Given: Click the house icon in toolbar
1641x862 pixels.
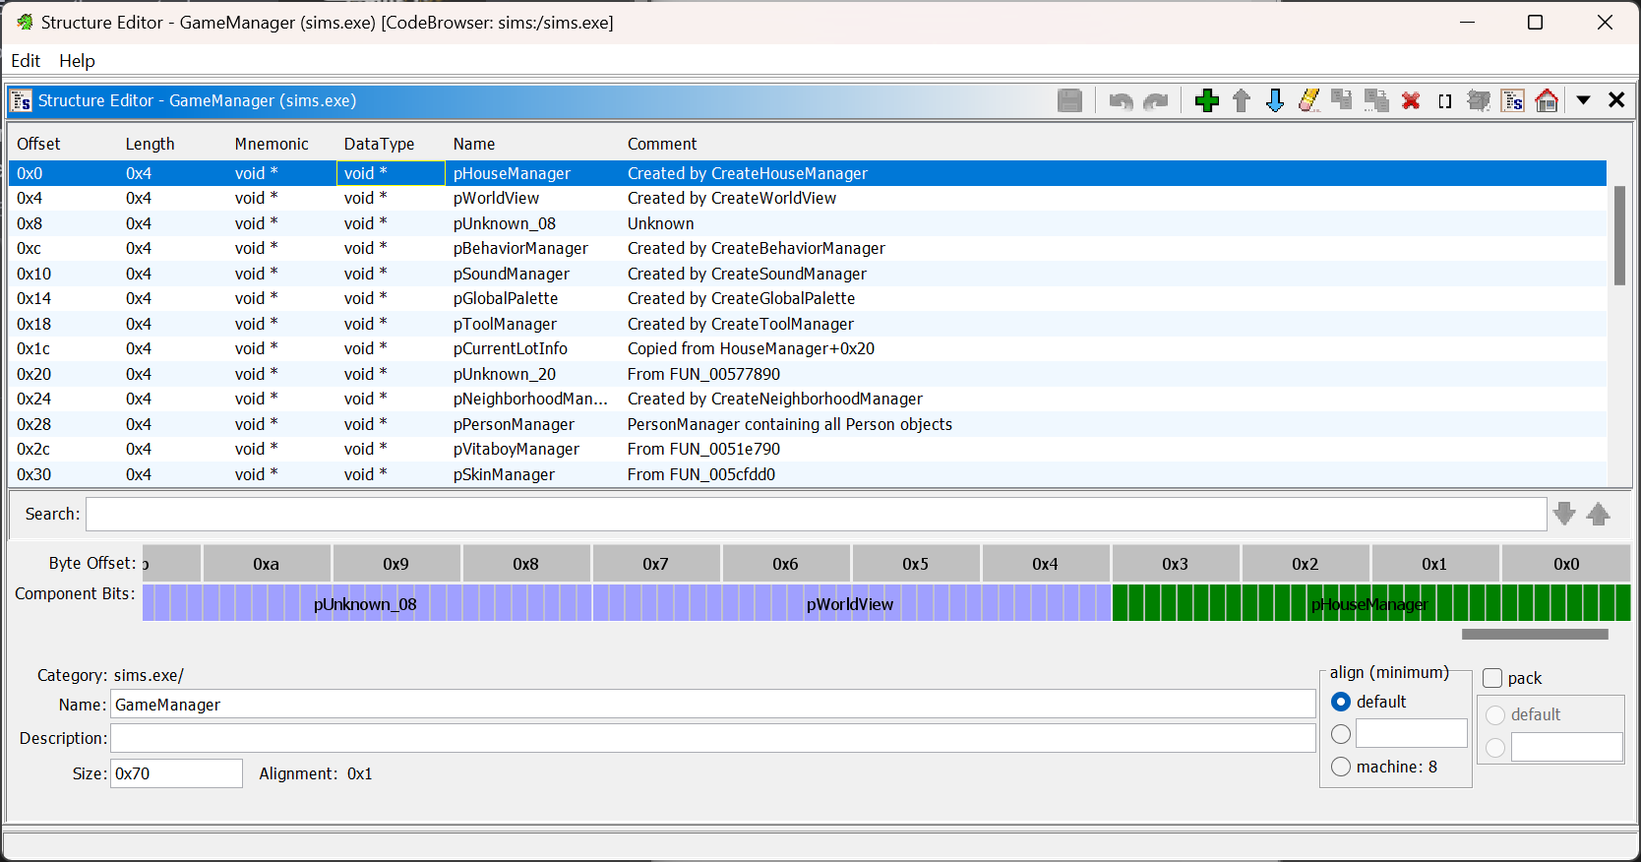Looking at the screenshot, I should [x=1547, y=100].
